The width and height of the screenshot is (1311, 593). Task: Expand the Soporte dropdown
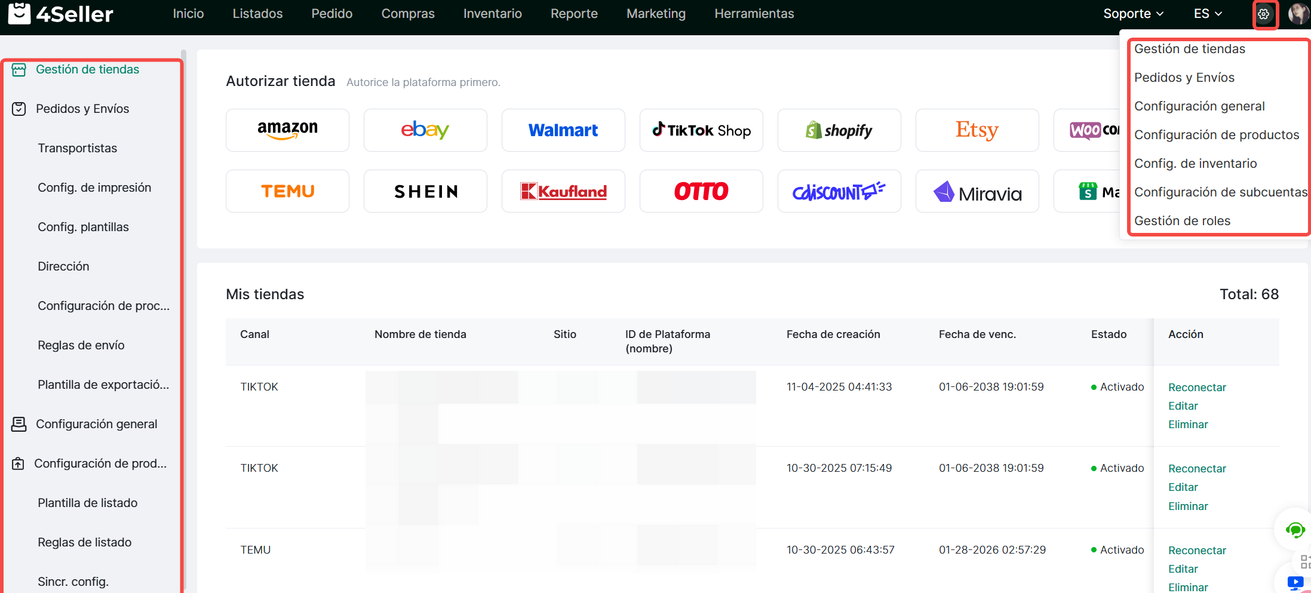click(x=1133, y=14)
